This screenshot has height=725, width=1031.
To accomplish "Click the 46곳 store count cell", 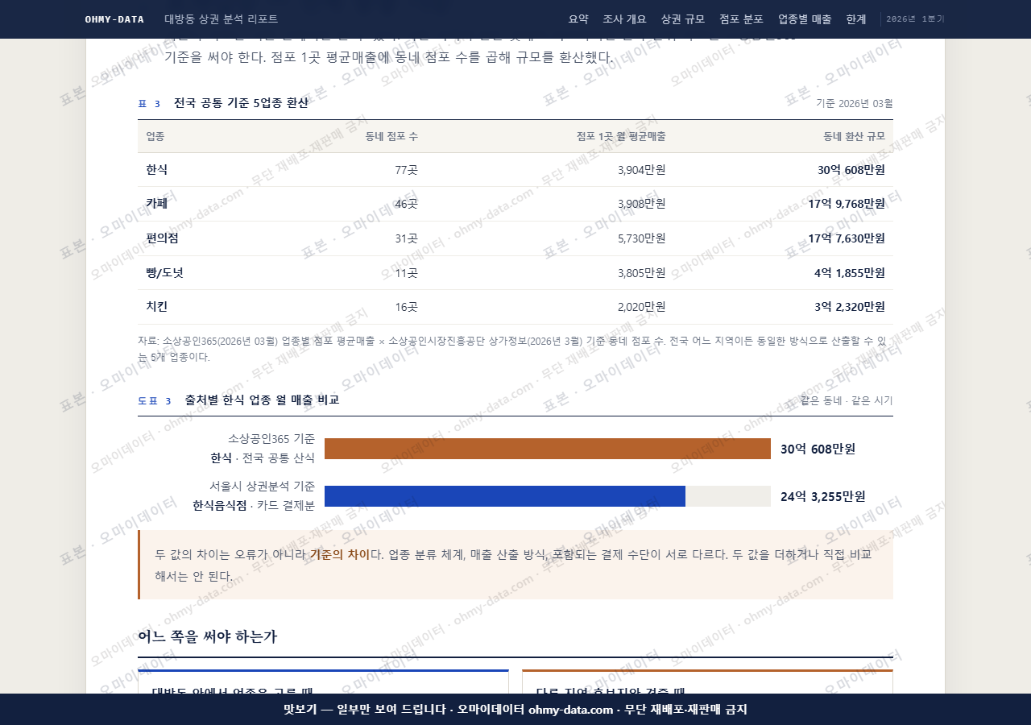I will coord(406,204).
